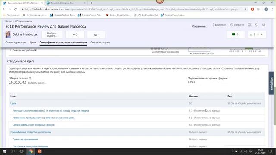Select Специфичные для роли компетенции tab

(63, 42)
